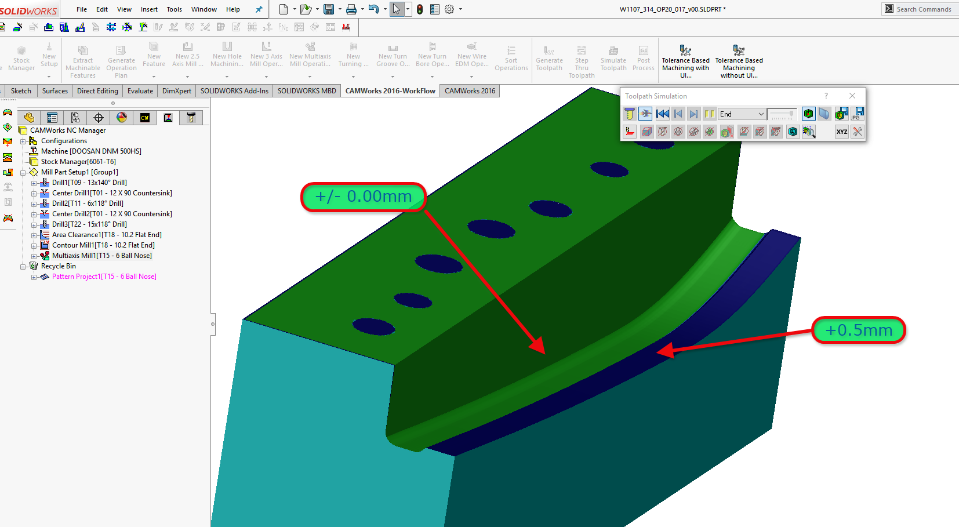The width and height of the screenshot is (959, 527).
Task: Open the DisplayManager color ball tab
Action: 122,118
